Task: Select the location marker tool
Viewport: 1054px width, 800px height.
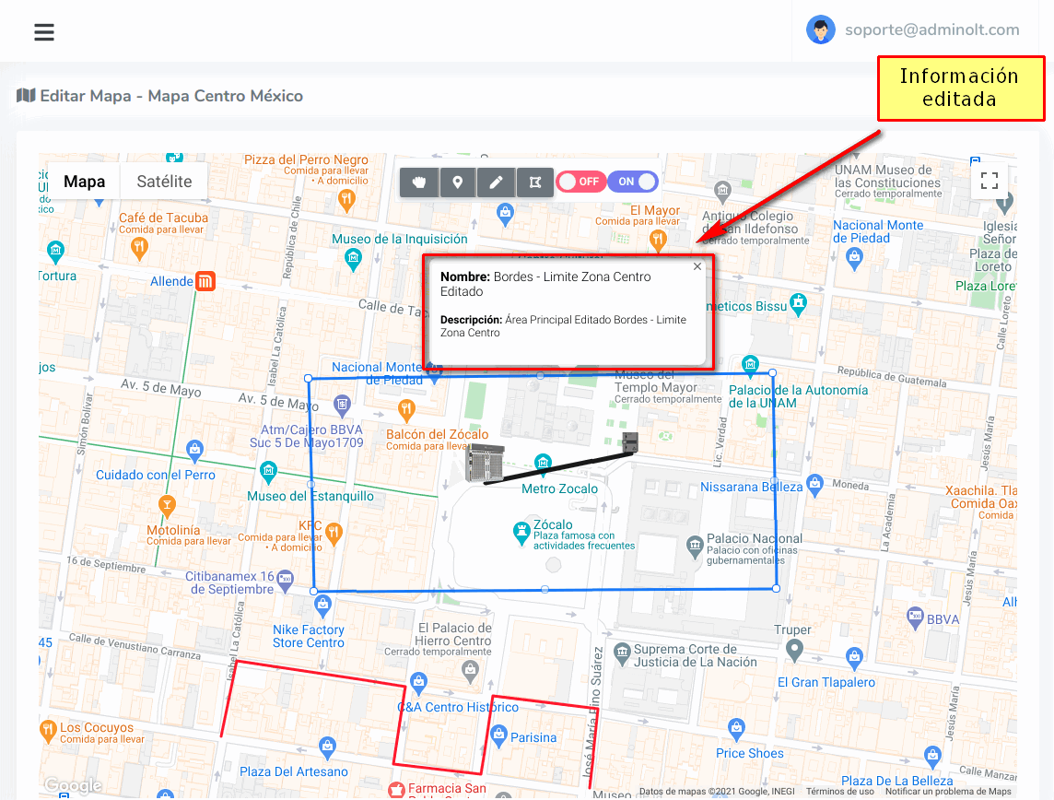Action: [458, 182]
